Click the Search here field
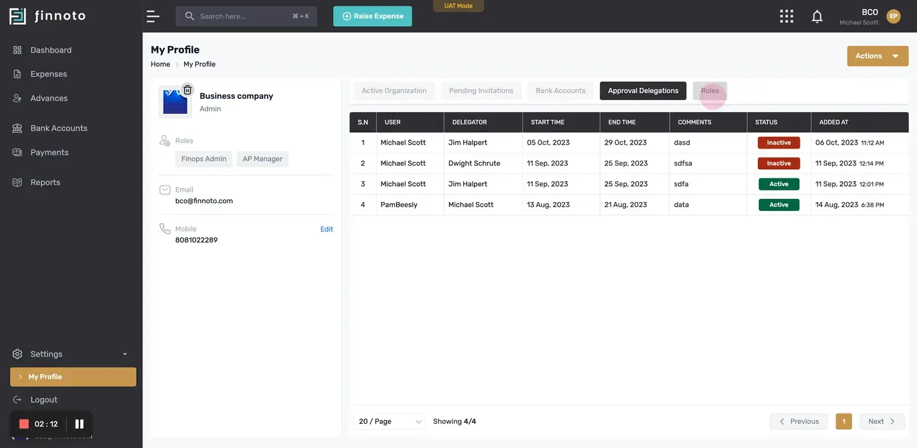The height and width of the screenshot is (448, 917). [246, 16]
